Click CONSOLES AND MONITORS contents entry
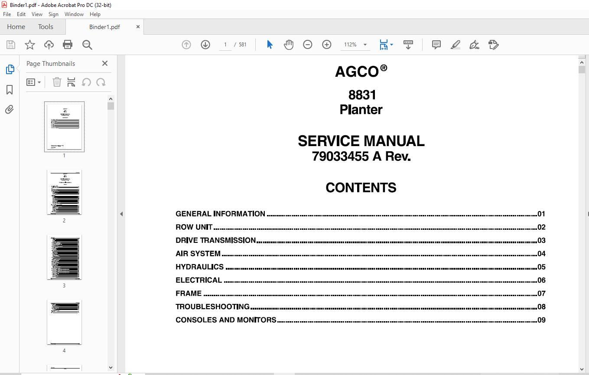This screenshot has width=589, height=375. tap(360, 320)
